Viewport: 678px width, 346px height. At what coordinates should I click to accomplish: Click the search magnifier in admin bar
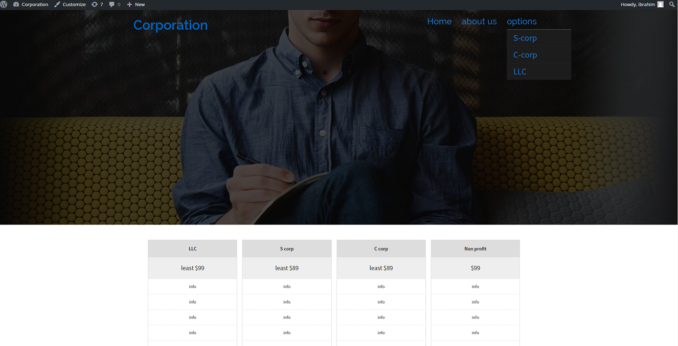pyautogui.click(x=672, y=5)
